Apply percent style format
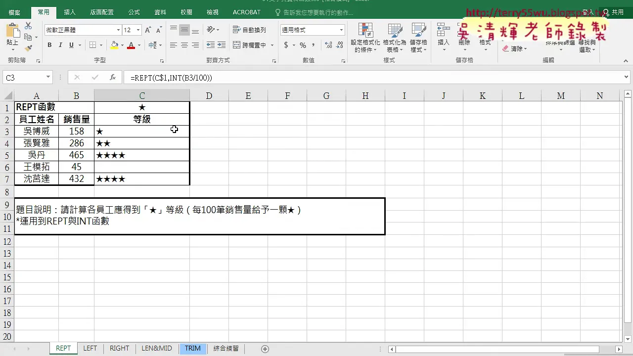633x356 pixels. click(x=303, y=45)
